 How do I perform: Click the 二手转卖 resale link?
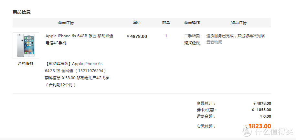(x=192, y=36)
